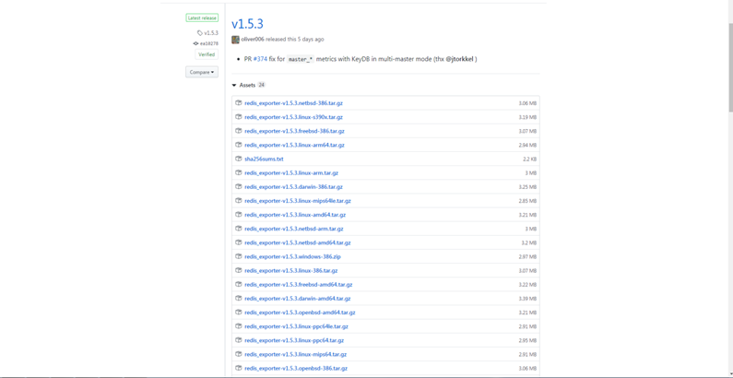Open the Compare dropdown
This screenshot has width=733, height=378.
(202, 72)
